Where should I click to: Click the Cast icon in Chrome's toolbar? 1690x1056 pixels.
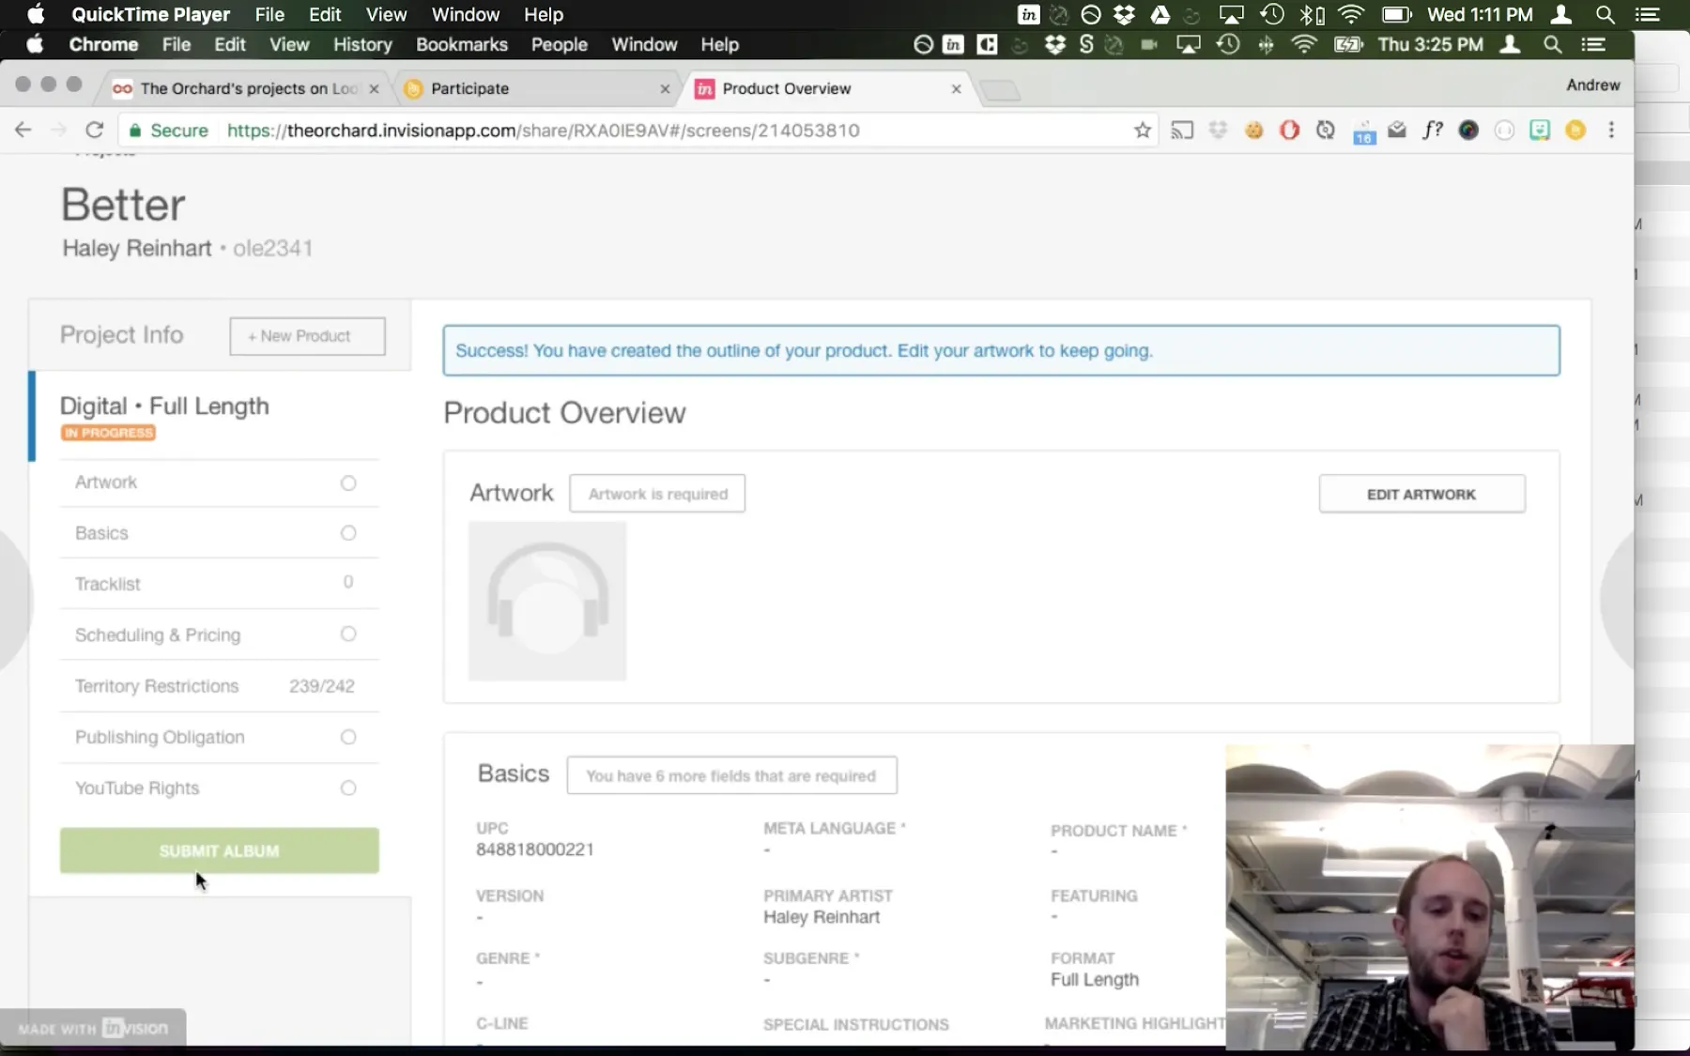click(1182, 130)
